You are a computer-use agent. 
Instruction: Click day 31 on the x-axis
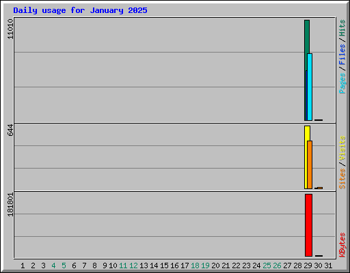[328, 265]
